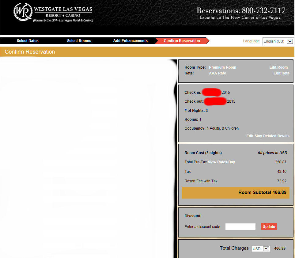
Task: Click the Total Charges 466.89 amount
Action: pos(280,249)
